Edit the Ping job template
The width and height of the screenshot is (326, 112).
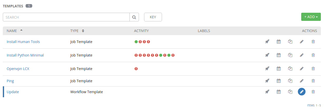302,81
